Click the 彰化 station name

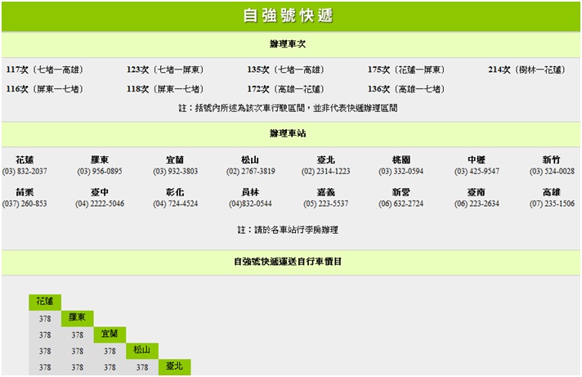[x=175, y=192]
